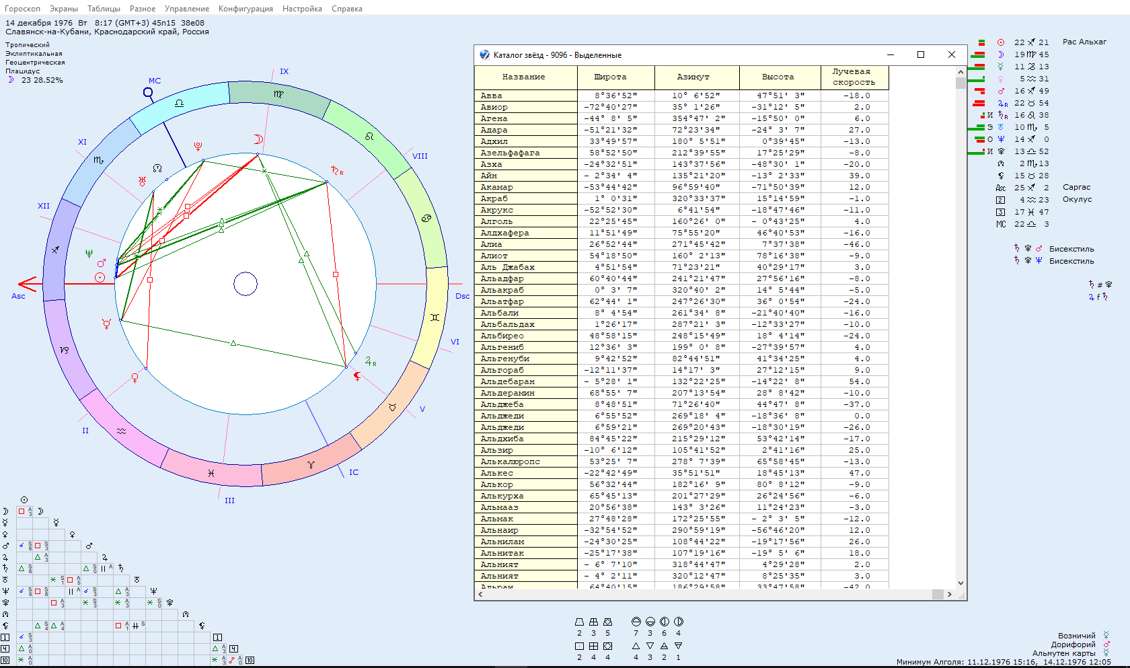Image resolution: width=1130 pixels, height=668 pixels.
Task: Sort catalog by Широта column header
Action: click(x=615, y=77)
